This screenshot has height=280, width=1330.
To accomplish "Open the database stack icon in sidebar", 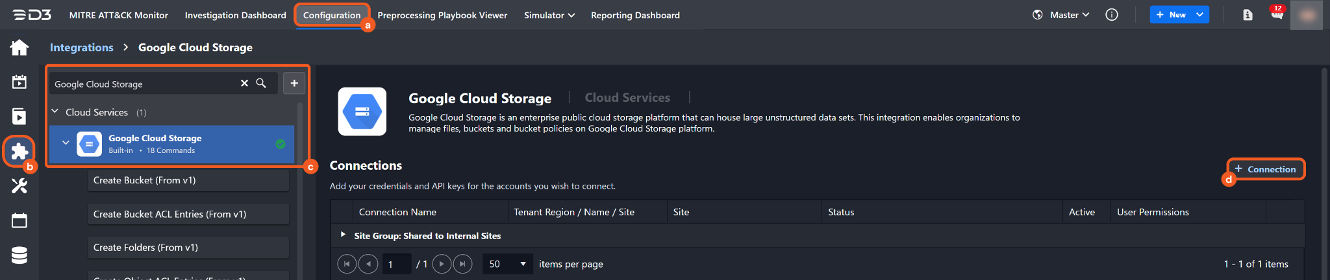I will click(19, 255).
